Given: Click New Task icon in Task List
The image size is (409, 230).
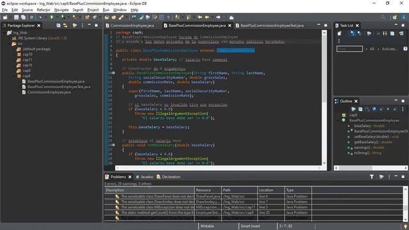Looking at the screenshot, I should coord(339,33).
